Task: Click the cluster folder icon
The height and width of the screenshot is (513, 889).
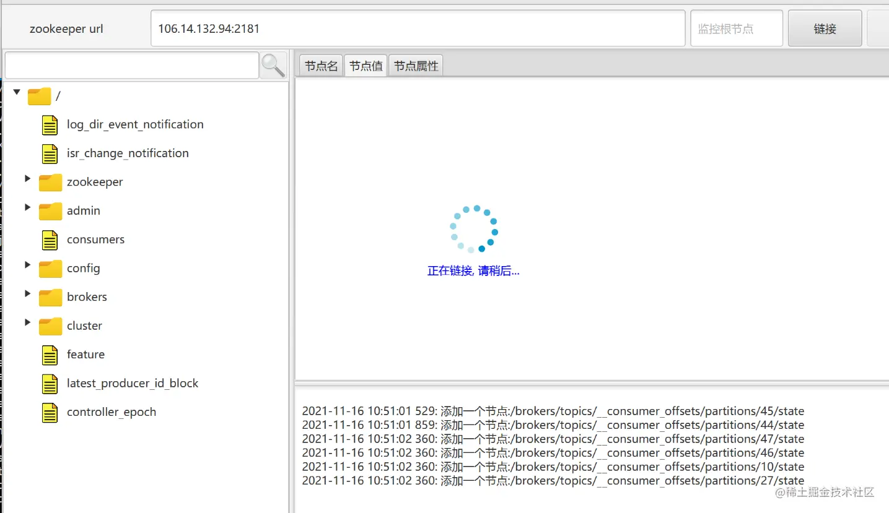Action: pos(50,326)
